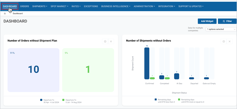Open the Support & Updates menu

[x=191, y=6]
